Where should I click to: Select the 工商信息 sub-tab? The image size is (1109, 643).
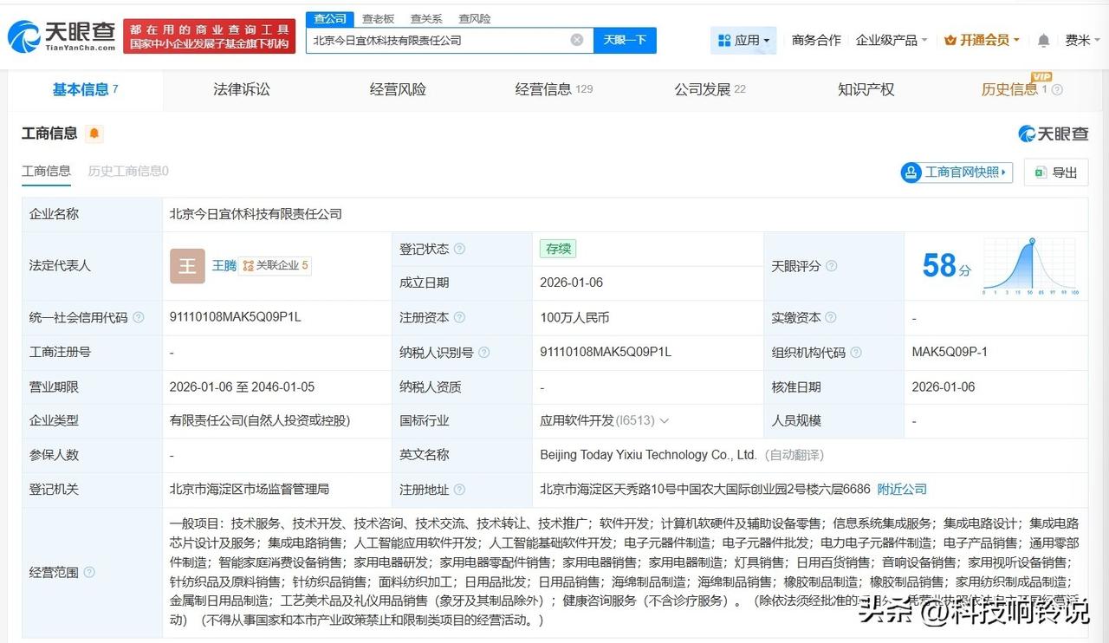pyautogui.click(x=46, y=172)
